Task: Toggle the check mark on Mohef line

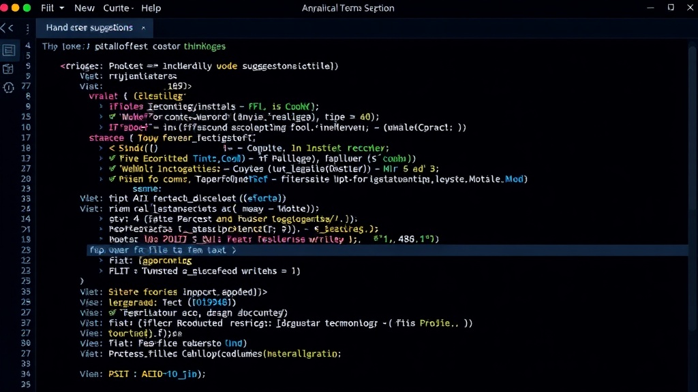Action: click(x=112, y=116)
